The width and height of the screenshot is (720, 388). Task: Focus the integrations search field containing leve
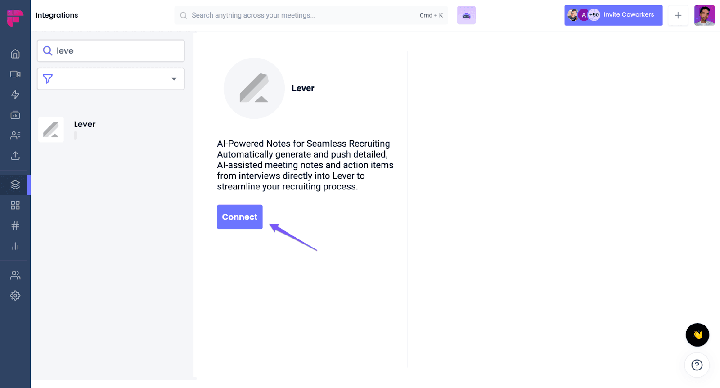[111, 51]
